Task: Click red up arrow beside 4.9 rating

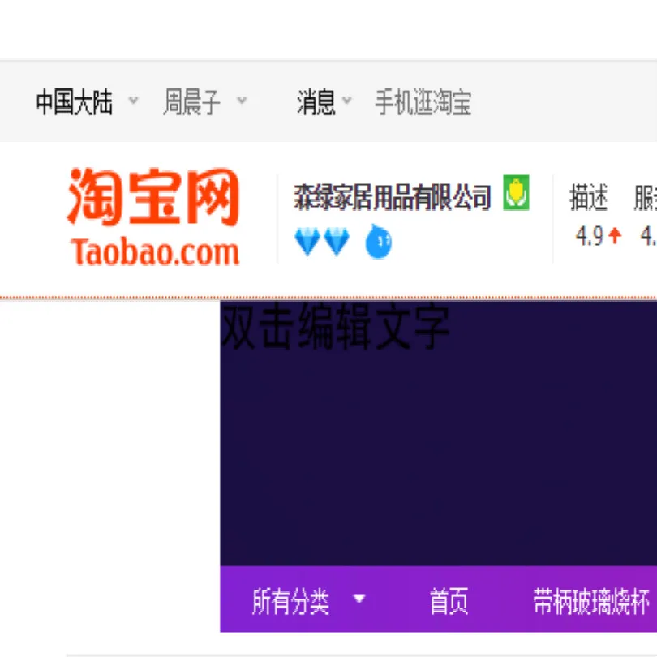Action: click(x=615, y=235)
